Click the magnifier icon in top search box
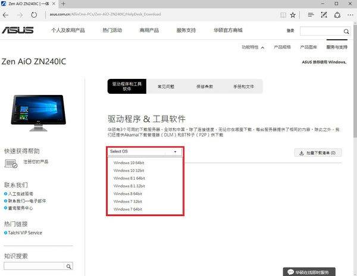The height and width of the screenshot is (276, 357). (346, 31)
